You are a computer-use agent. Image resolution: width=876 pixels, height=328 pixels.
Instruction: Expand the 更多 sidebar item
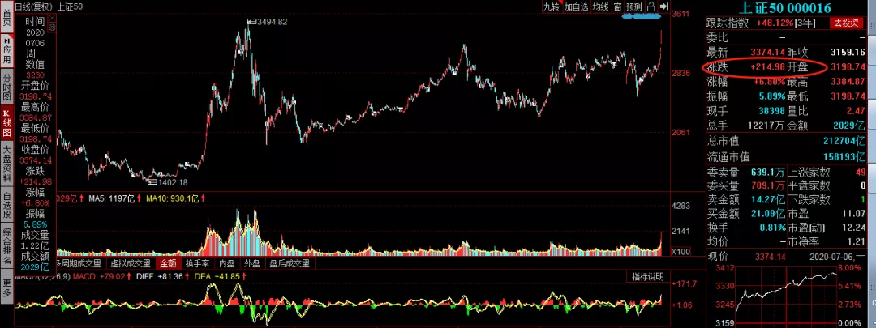pos(6,286)
